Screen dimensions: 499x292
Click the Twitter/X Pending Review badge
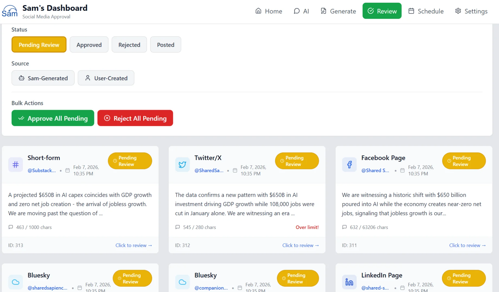pos(297,161)
